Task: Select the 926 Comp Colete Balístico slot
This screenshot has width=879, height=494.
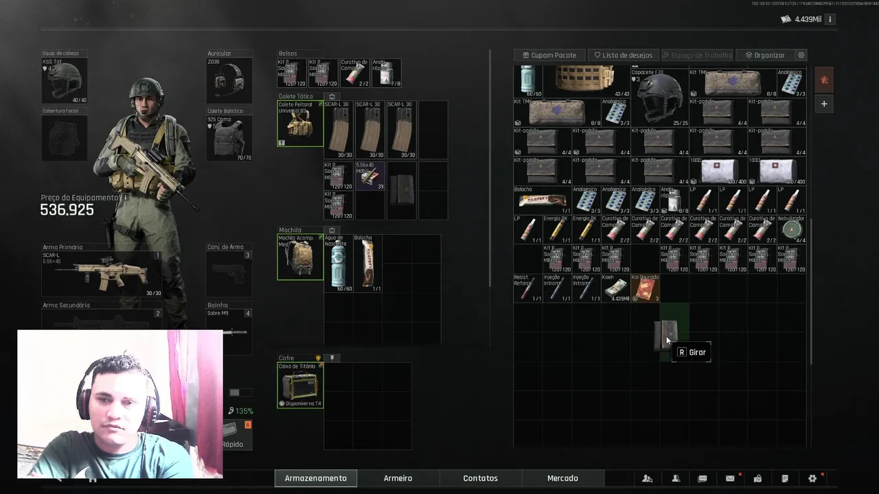Action: 229,138
